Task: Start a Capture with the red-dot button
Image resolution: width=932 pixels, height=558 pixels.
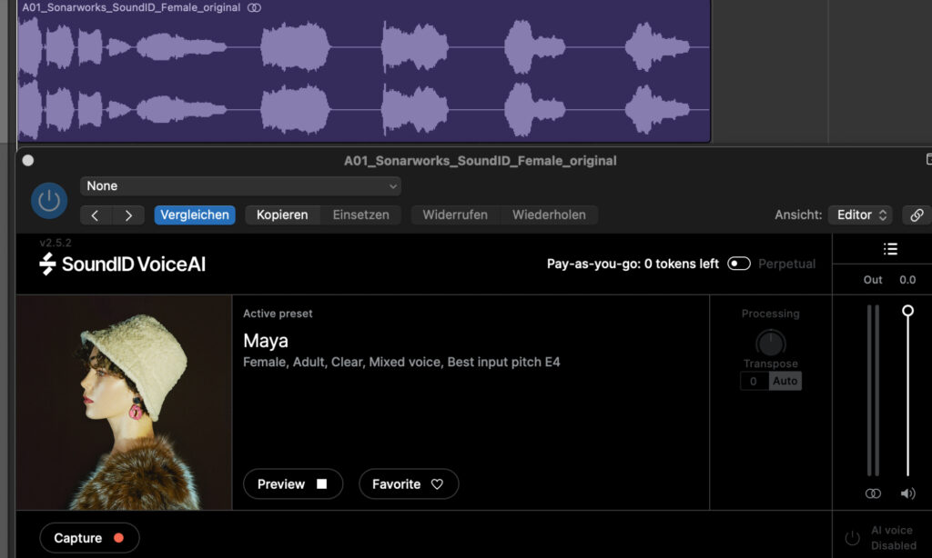Action: tap(88, 537)
